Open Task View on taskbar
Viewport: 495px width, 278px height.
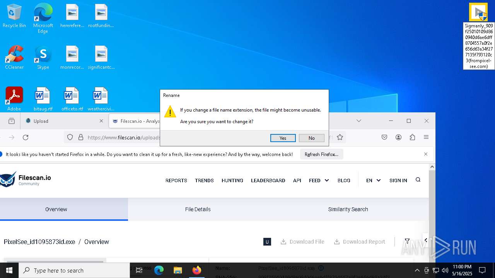[x=139, y=270]
